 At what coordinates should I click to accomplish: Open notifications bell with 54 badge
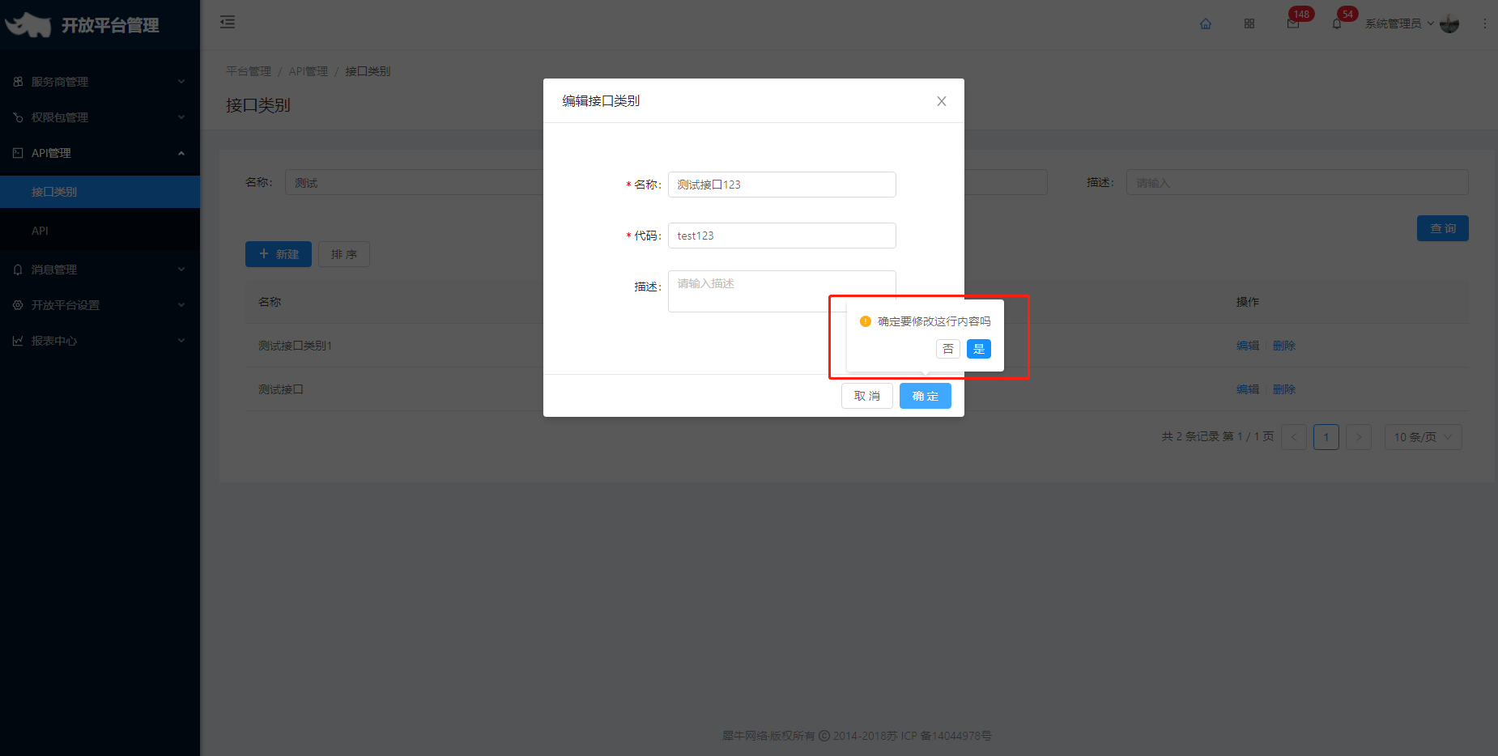[1337, 23]
